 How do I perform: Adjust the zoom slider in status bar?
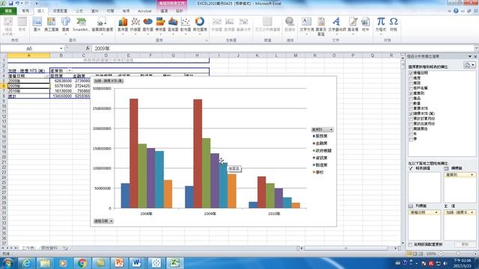pos(458,254)
